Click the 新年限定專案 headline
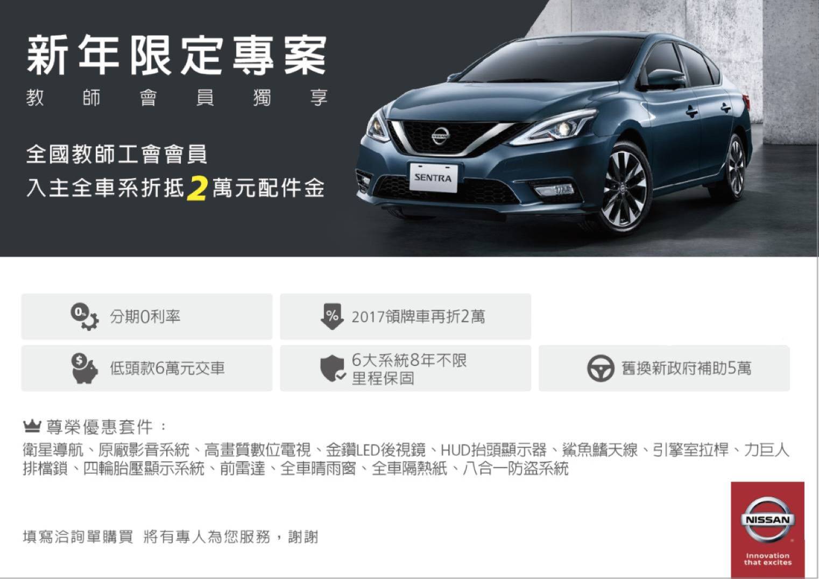This screenshot has width=819, height=579. 177,55
